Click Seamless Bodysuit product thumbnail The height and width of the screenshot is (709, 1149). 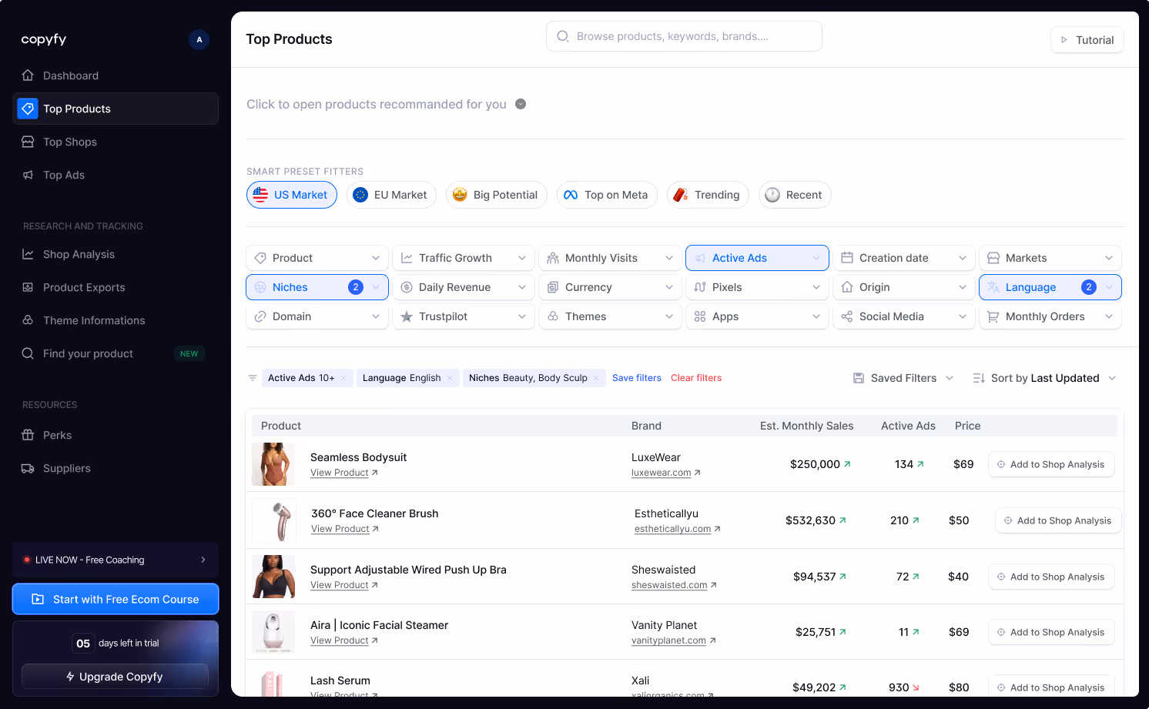tap(273, 464)
